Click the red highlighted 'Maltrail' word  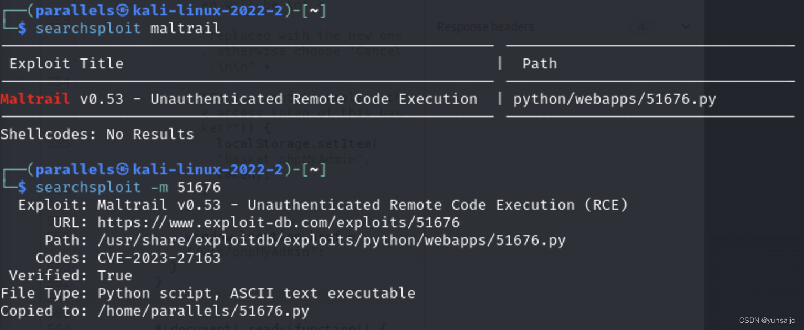[x=35, y=99]
